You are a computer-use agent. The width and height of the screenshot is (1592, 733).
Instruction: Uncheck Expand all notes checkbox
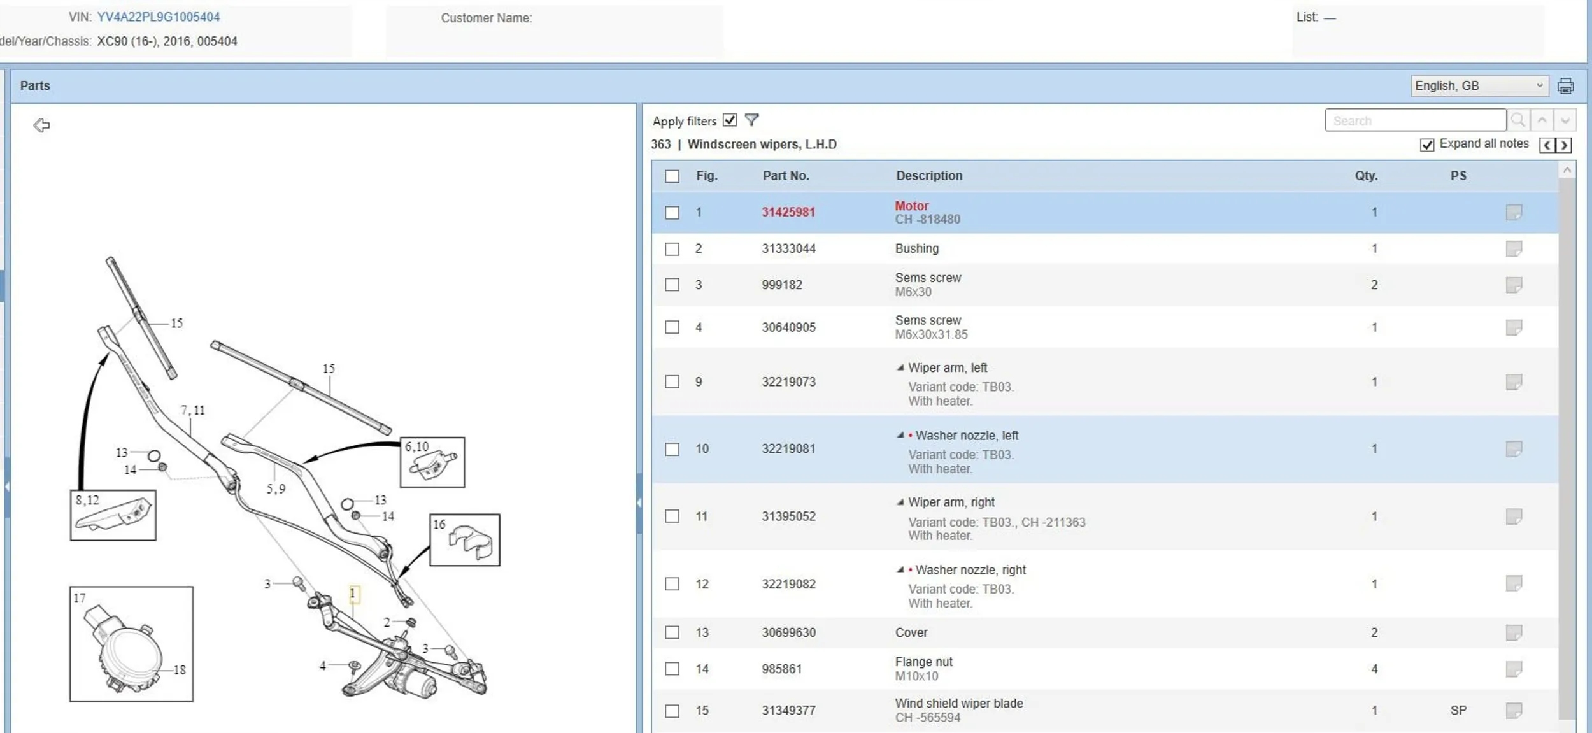[x=1426, y=145]
